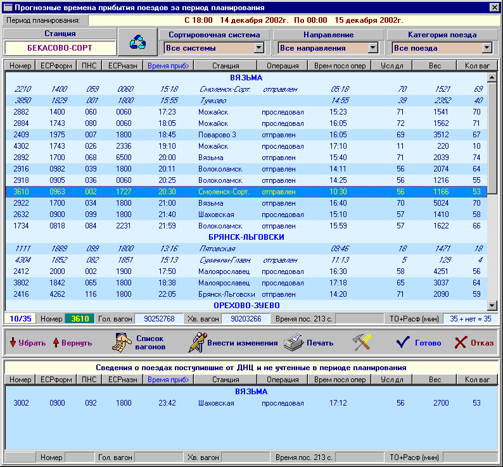Expand the Категория поезда dropdown arrow
Image resolution: width=503 pixels, height=467 pixels.
coord(487,48)
